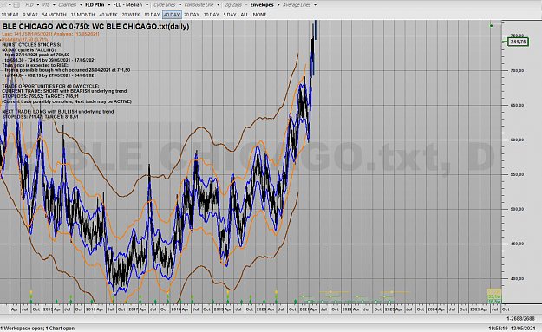Image resolution: width=542 pixels, height=332 pixels.
Task: Select the 20 DAY cycle
Action: (x=192, y=15)
